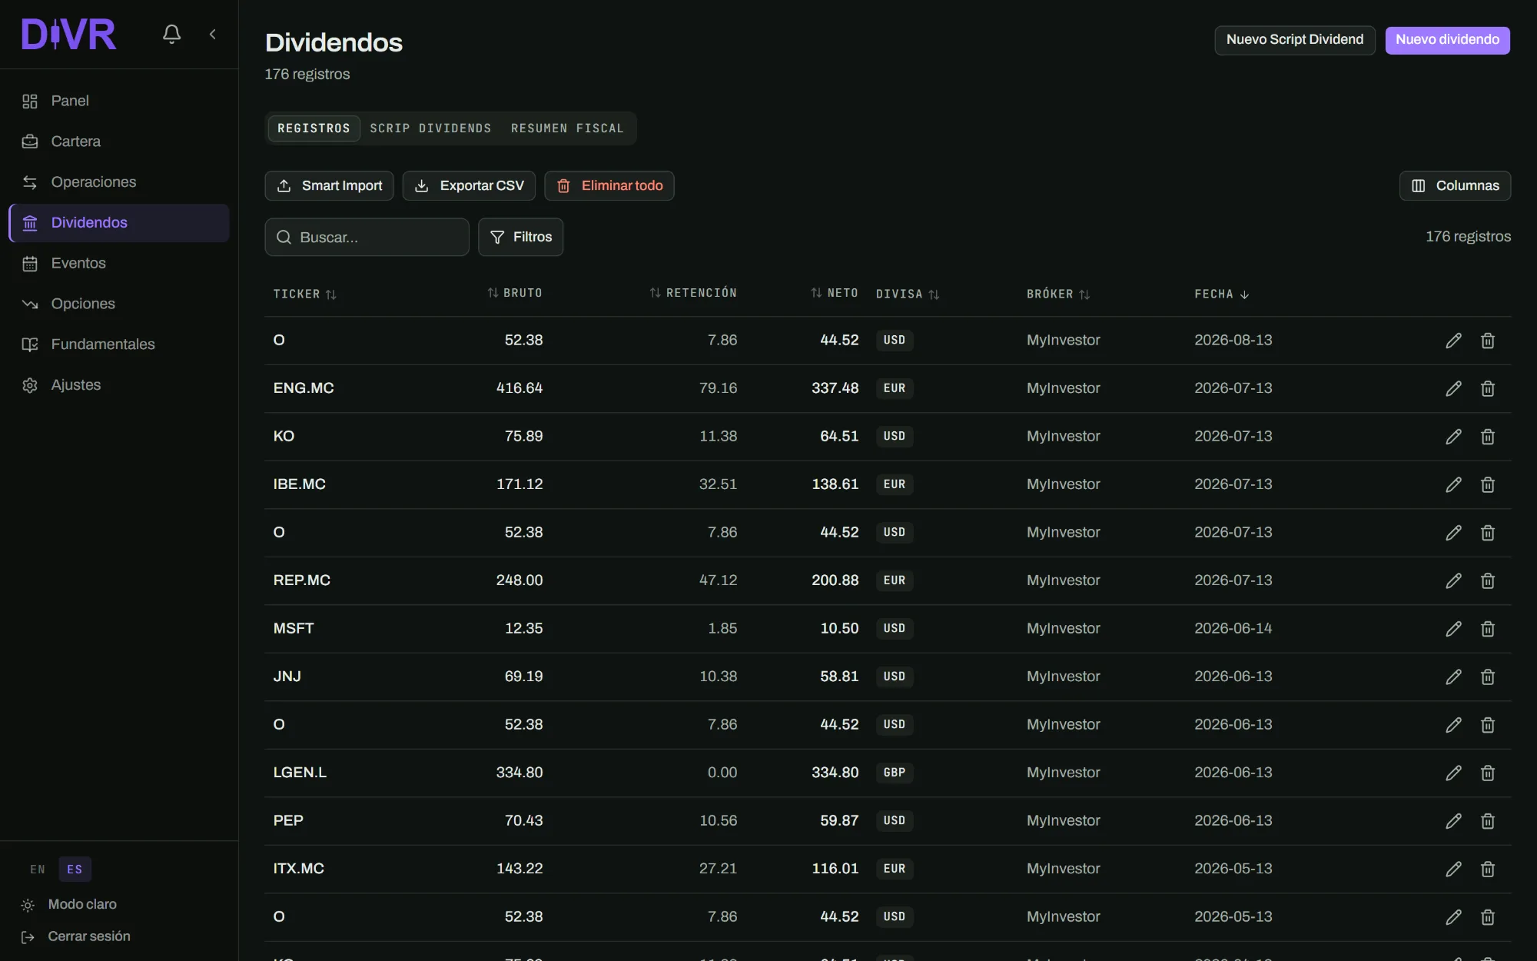Click Nuevo Script Dividend button
The height and width of the screenshot is (961, 1537).
[1295, 40]
